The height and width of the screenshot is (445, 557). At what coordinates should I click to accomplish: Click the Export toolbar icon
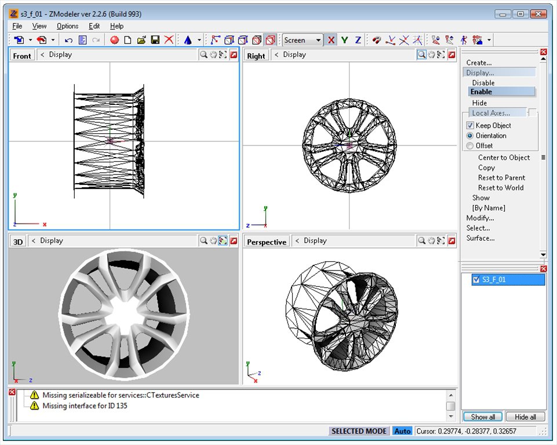pyautogui.click(x=42, y=40)
